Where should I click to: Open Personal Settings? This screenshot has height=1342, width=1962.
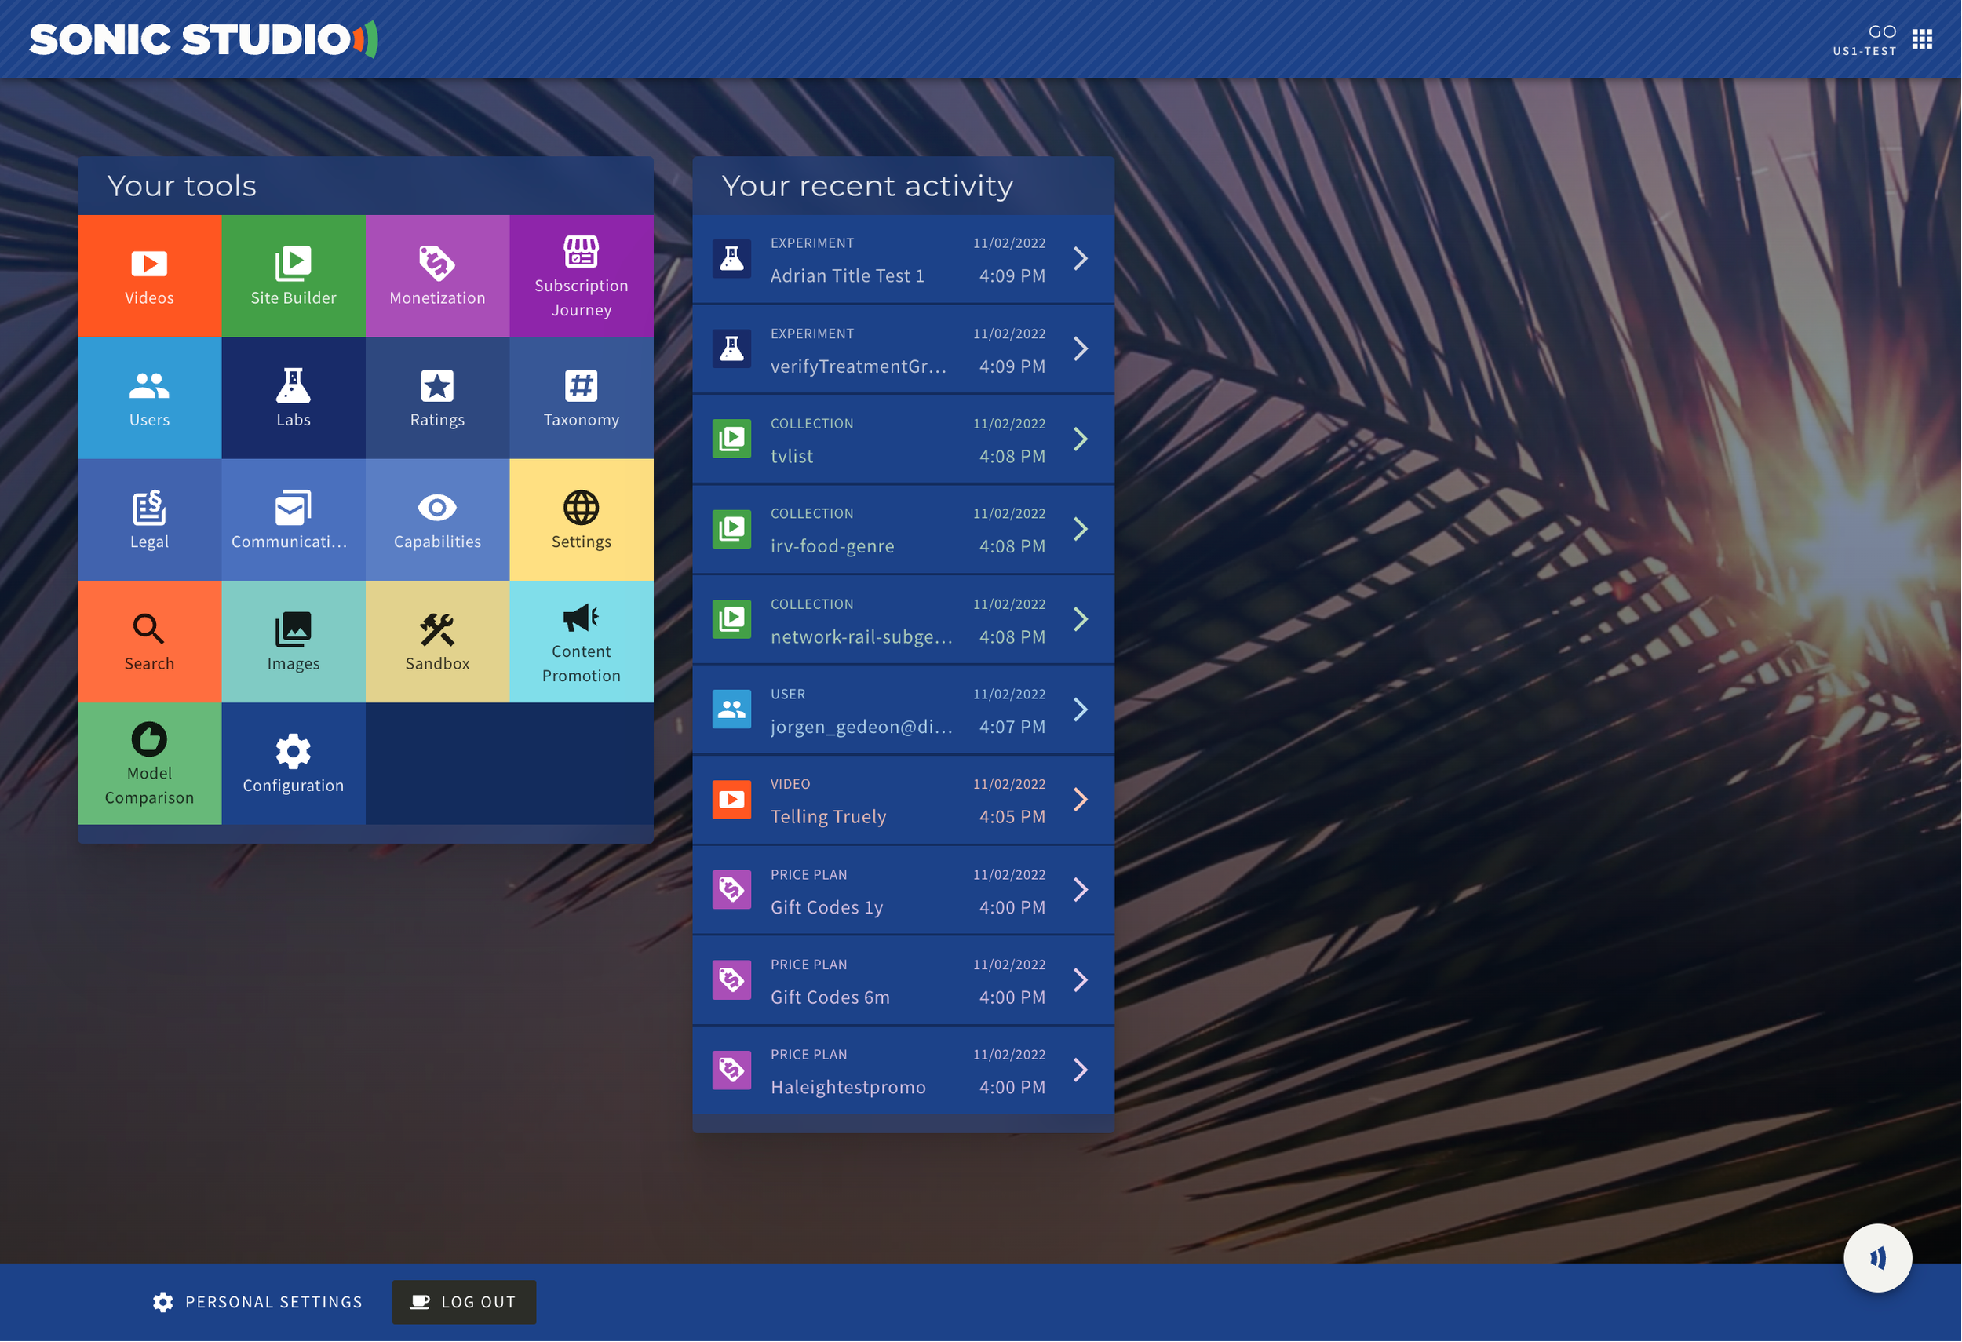click(x=257, y=1301)
